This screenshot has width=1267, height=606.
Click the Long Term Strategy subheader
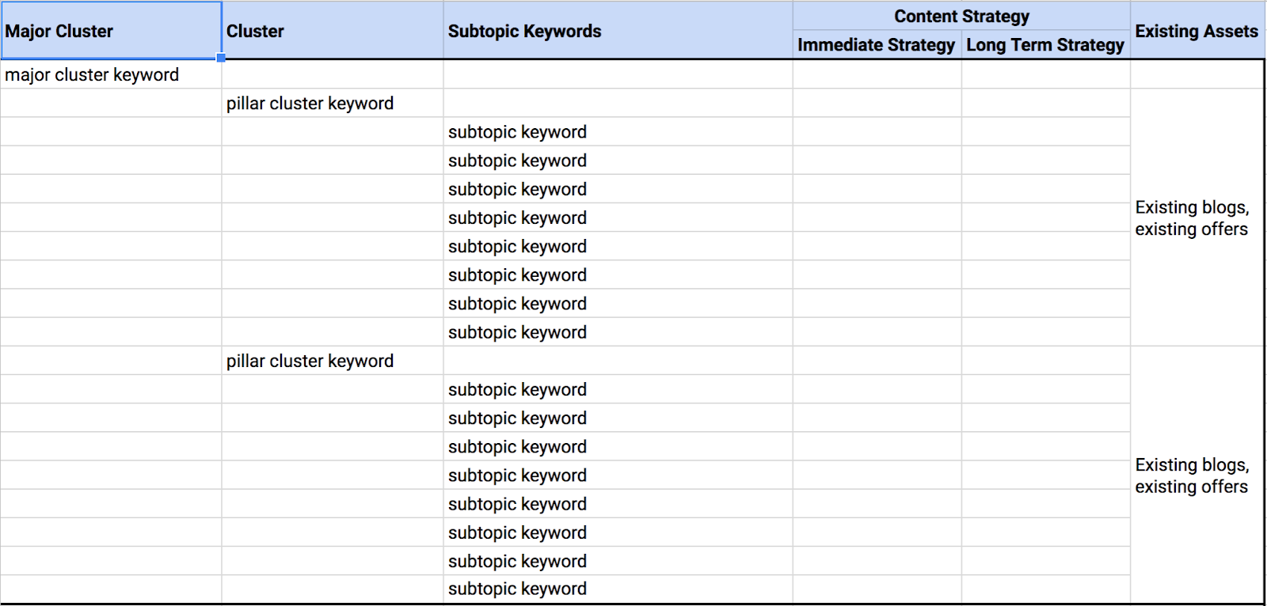(1045, 45)
